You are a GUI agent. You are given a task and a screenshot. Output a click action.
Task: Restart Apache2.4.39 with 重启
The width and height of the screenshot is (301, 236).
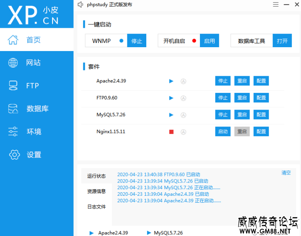coord(242,81)
